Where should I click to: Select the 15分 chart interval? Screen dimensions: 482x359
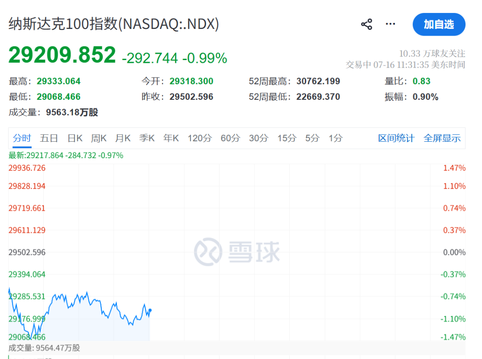click(287, 138)
